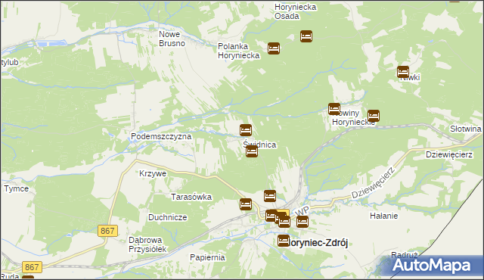484x280 pixels.
Task: Click the hotel icon near Horyniecka Osada
Action: (306, 36)
